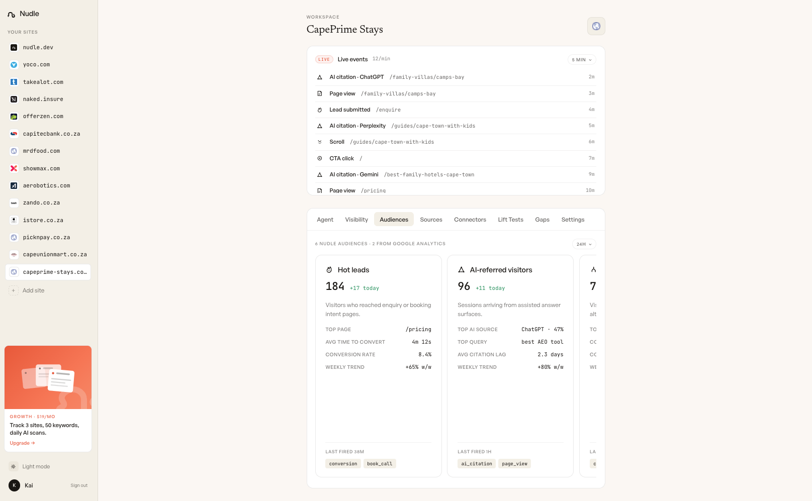Click the mrdfood.com globe icon
812x501 pixels.
tap(14, 151)
